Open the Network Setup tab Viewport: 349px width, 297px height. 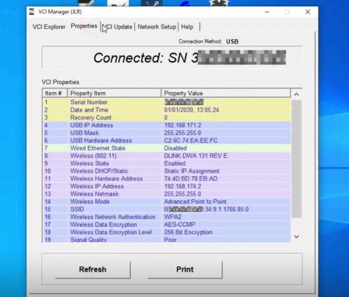click(157, 27)
